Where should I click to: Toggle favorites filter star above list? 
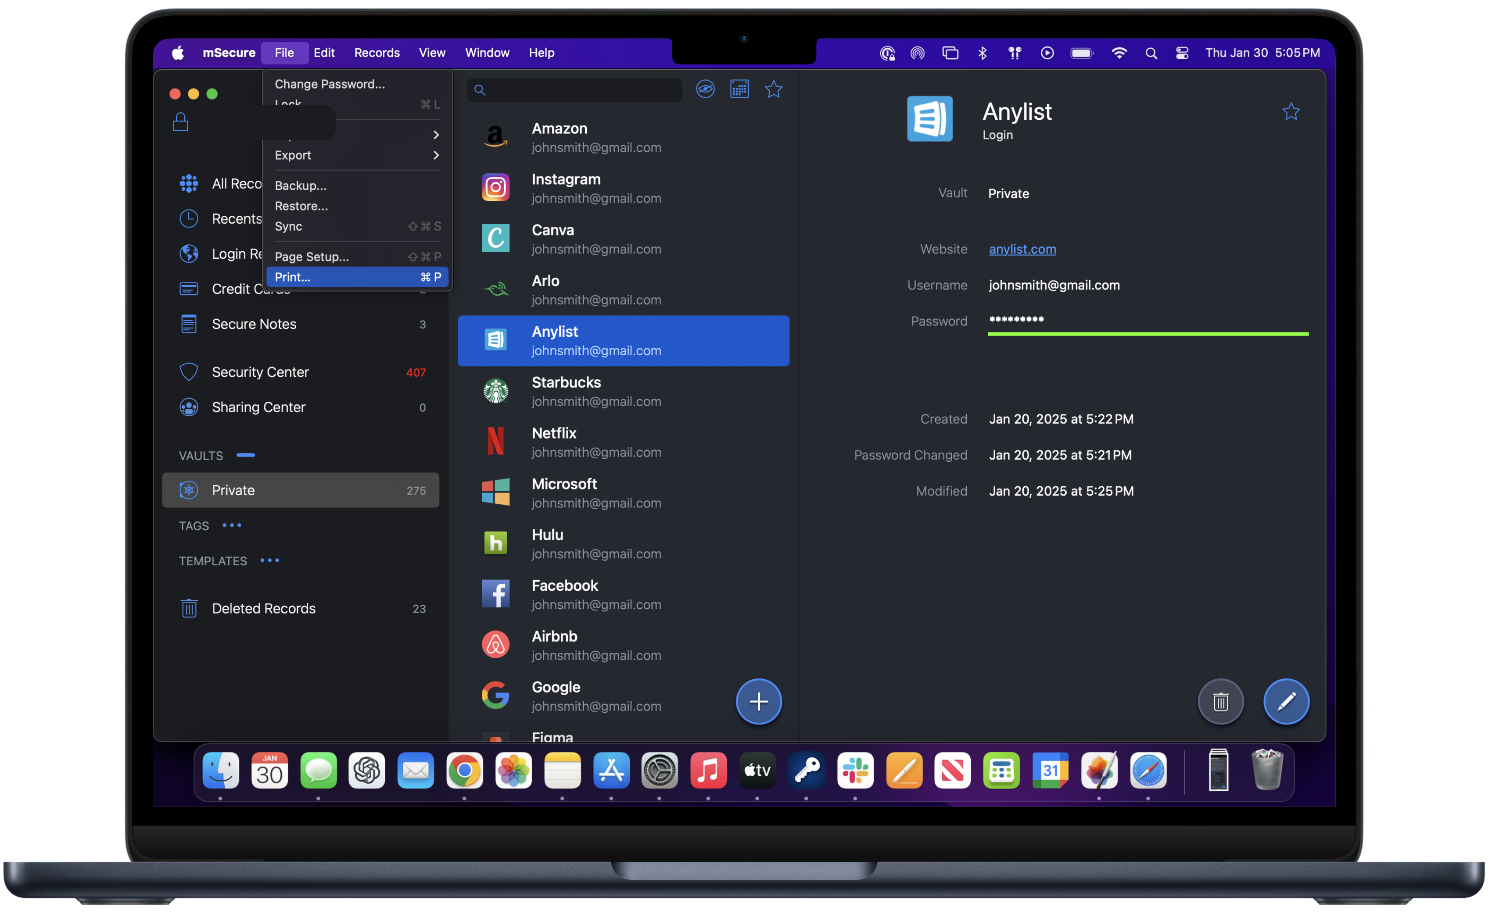pos(773,89)
